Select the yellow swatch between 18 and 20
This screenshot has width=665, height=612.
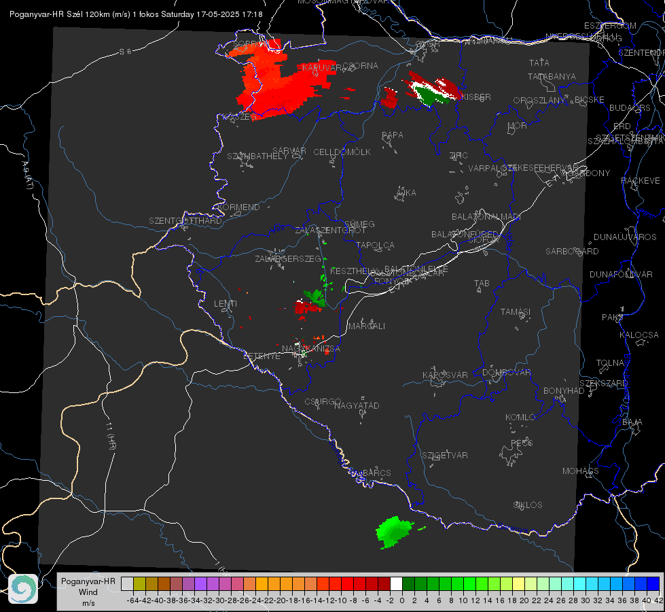point(518,584)
